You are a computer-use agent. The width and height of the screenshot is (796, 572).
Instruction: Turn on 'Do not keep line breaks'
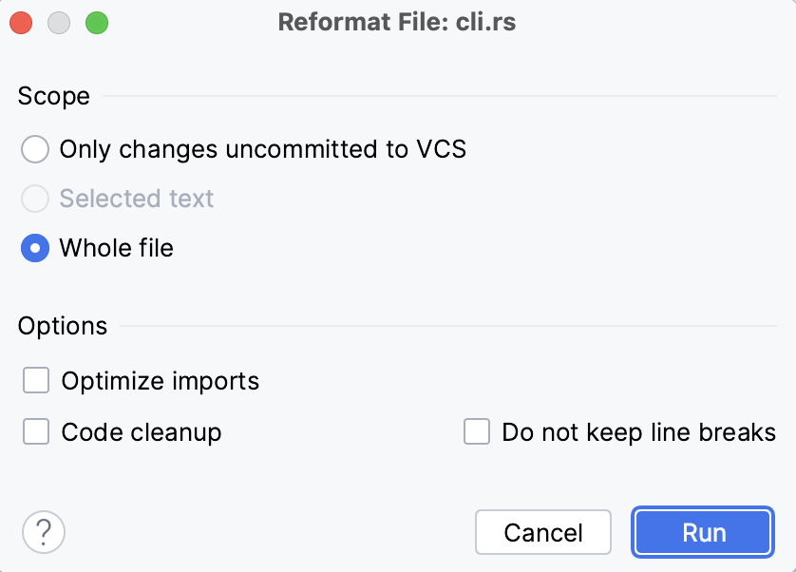476,431
